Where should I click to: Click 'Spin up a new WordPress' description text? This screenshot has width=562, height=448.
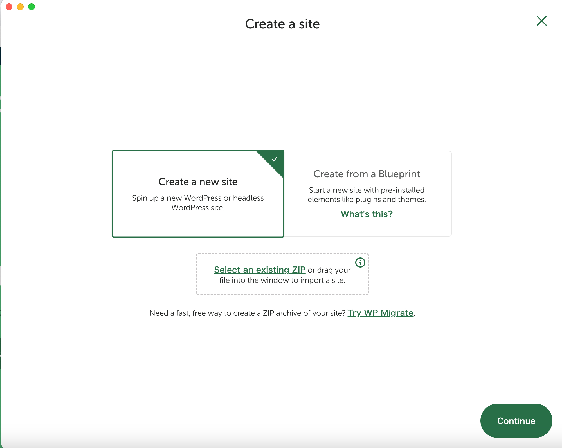coord(198,198)
